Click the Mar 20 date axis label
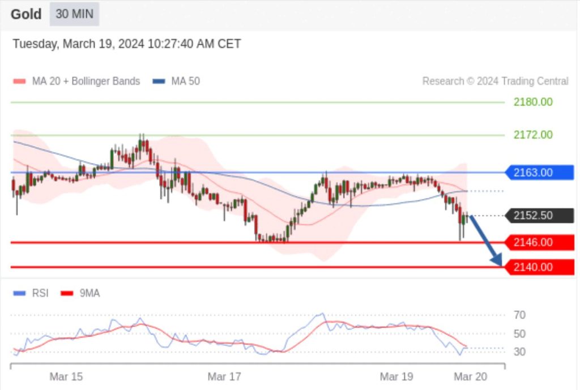Image resolution: width=580 pixels, height=390 pixels. (471, 377)
